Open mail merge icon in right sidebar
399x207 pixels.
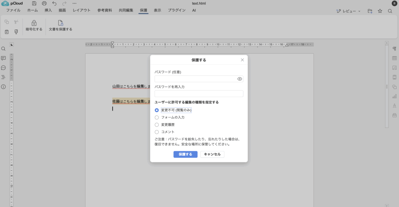[x=394, y=115]
